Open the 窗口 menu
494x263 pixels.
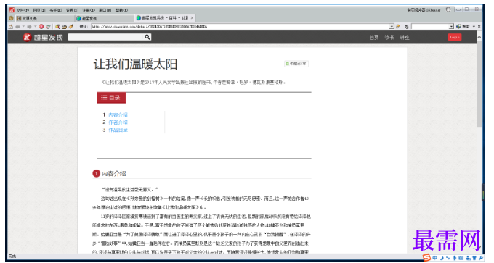coord(105,10)
